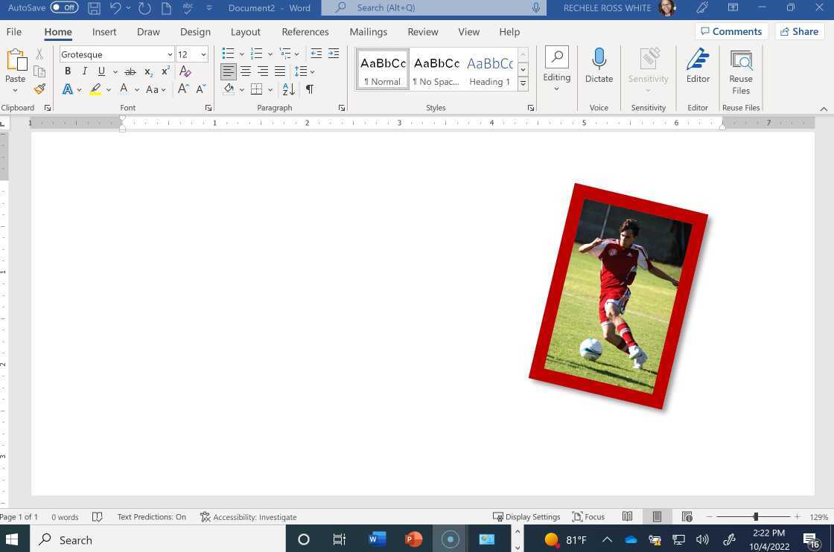Select the soccer player picture

click(x=618, y=294)
